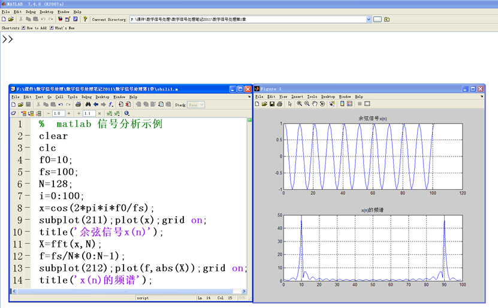Expand the Current Directory dropdown list
498x308 pixels.
tap(369, 19)
